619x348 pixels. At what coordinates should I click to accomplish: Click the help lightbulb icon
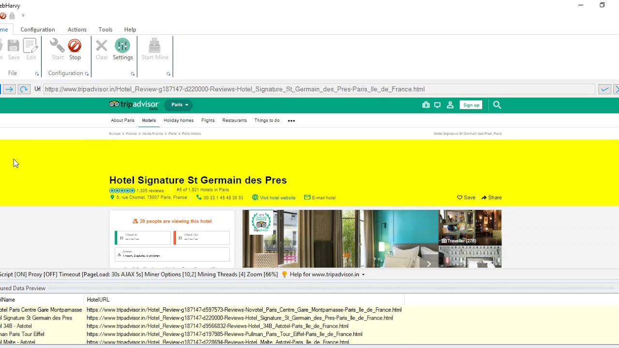click(x=284, y=275)
